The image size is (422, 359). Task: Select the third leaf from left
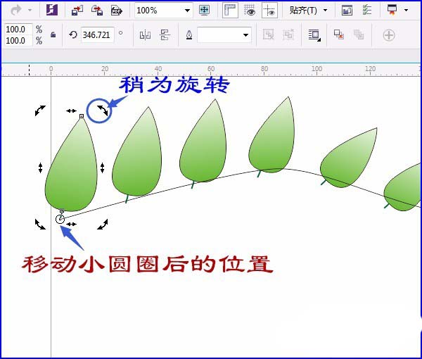pyautogui.click(x=203, y=144)
